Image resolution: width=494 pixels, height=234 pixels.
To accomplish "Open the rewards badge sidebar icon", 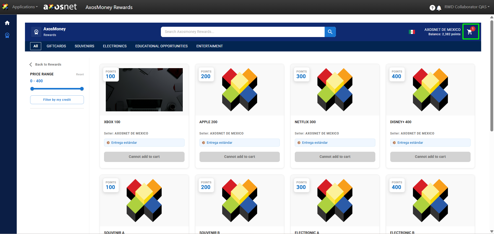I will 7,35.
